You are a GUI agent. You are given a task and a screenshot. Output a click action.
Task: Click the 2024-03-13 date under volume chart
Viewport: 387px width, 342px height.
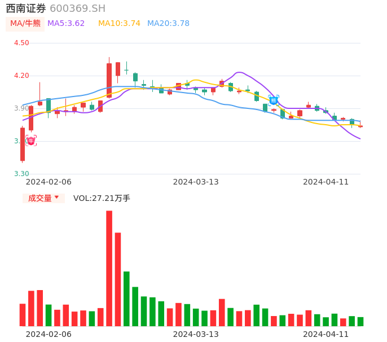coord(196,334)
